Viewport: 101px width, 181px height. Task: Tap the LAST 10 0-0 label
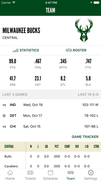(x=88, y=95)
